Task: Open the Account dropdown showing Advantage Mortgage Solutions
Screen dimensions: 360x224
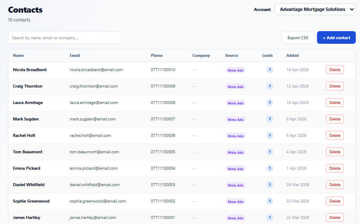Action: click(315, 9)
